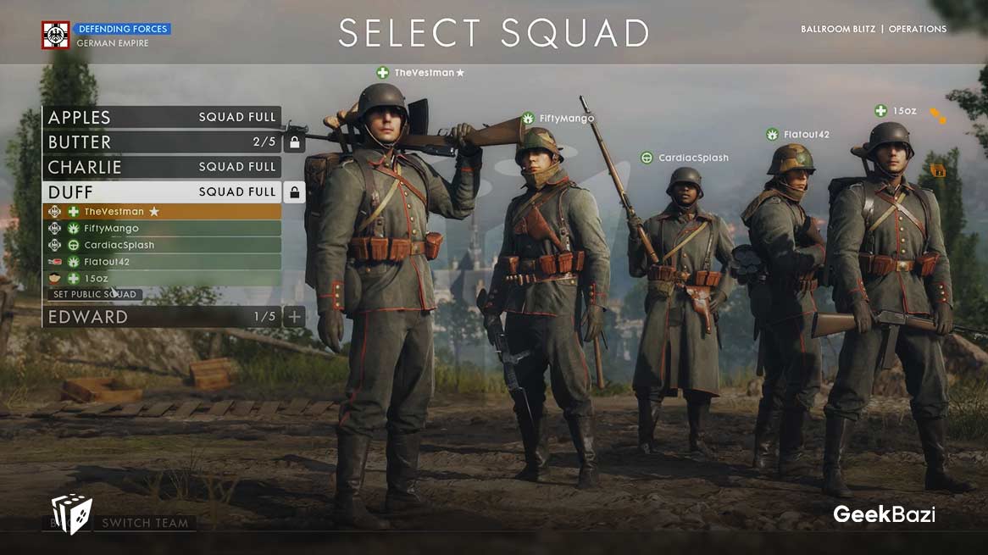This screenshot has height=555, width=988.
Task: Expand the Charlie squad row
Action: coord(162,167)
